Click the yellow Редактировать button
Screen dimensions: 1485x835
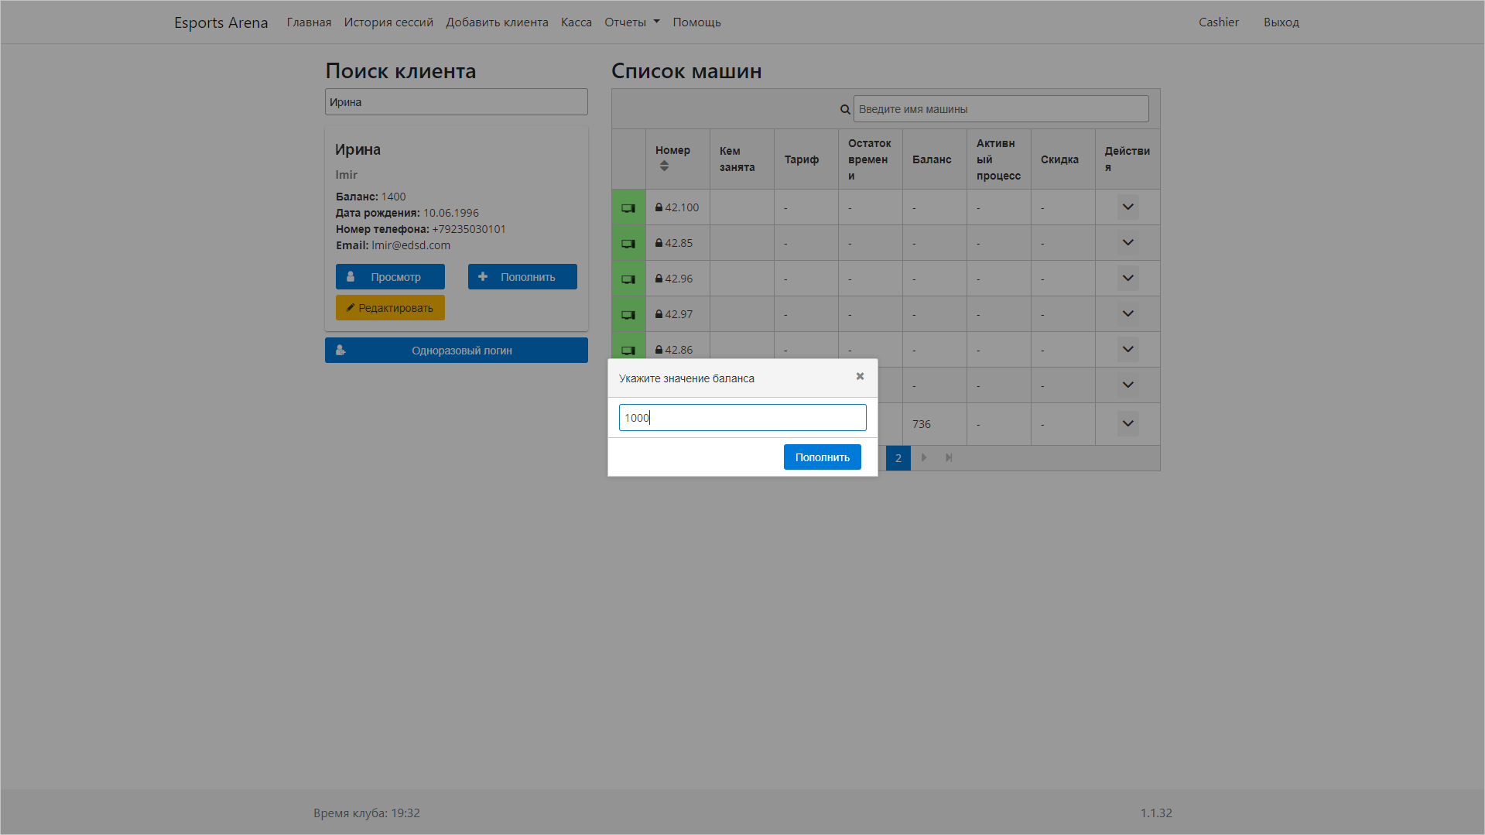(390, 308)
